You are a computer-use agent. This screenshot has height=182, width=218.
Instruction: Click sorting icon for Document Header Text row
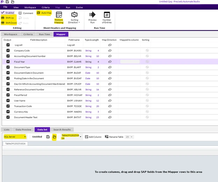[147, 117]
